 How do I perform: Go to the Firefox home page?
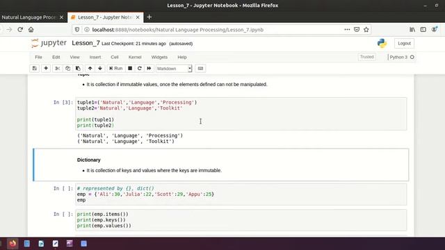[31, 29]
